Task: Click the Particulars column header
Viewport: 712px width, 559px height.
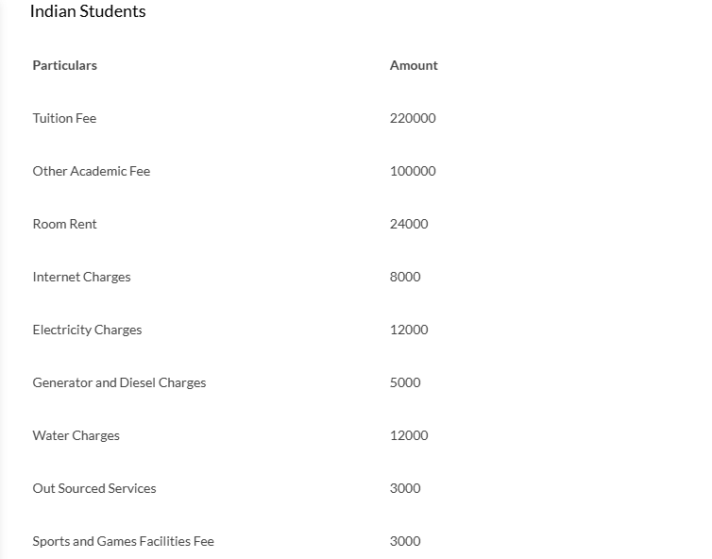Action: point(64,65)
